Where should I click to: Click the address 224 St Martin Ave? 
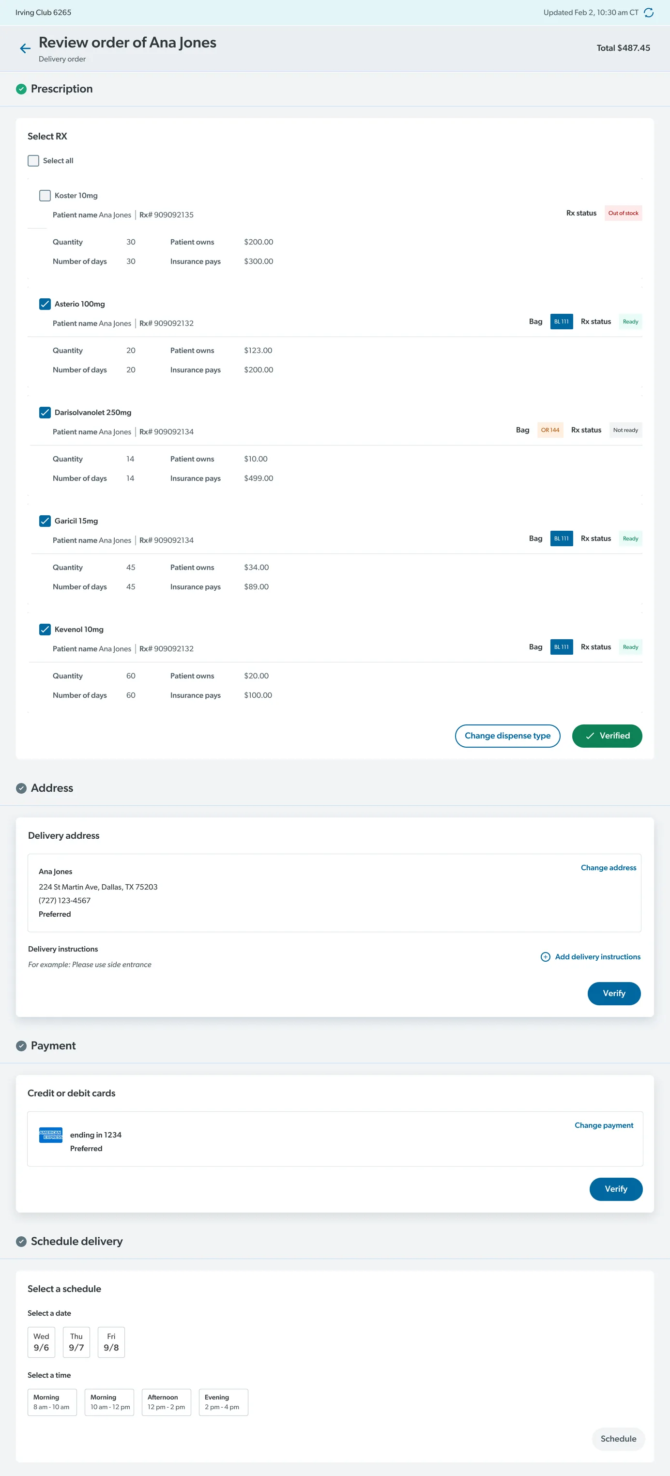coord(98,887)
